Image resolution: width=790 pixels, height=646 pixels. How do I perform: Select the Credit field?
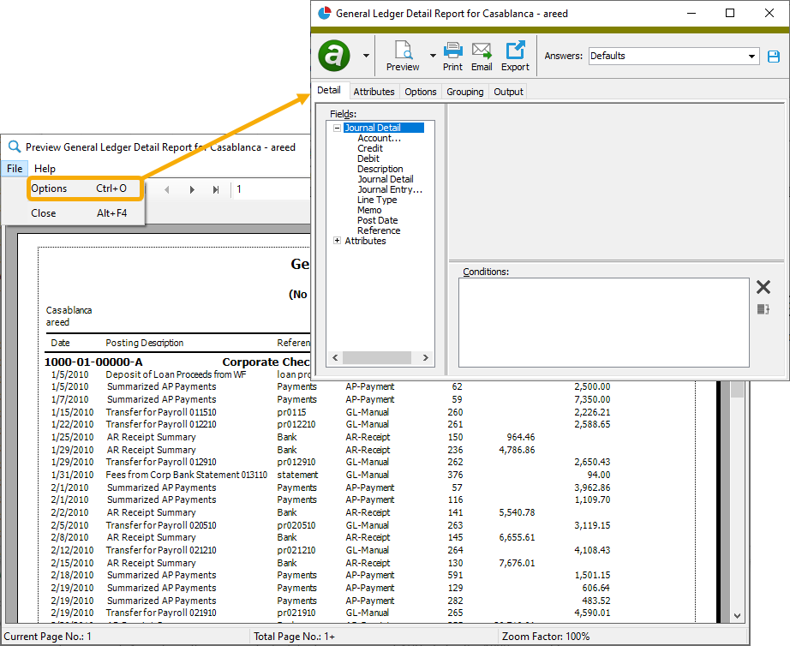pos(370,149)
